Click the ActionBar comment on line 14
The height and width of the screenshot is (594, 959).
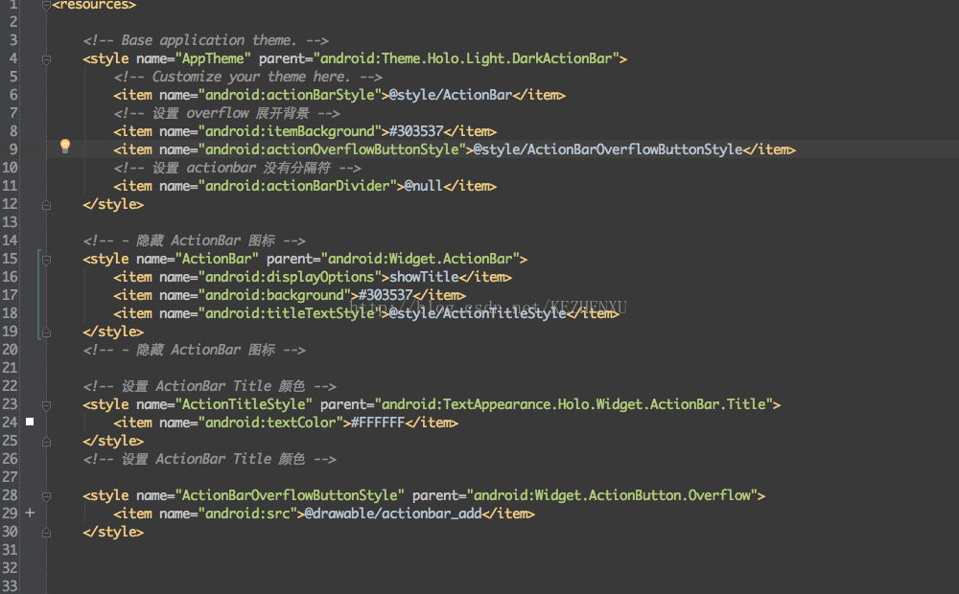[194, 240]
